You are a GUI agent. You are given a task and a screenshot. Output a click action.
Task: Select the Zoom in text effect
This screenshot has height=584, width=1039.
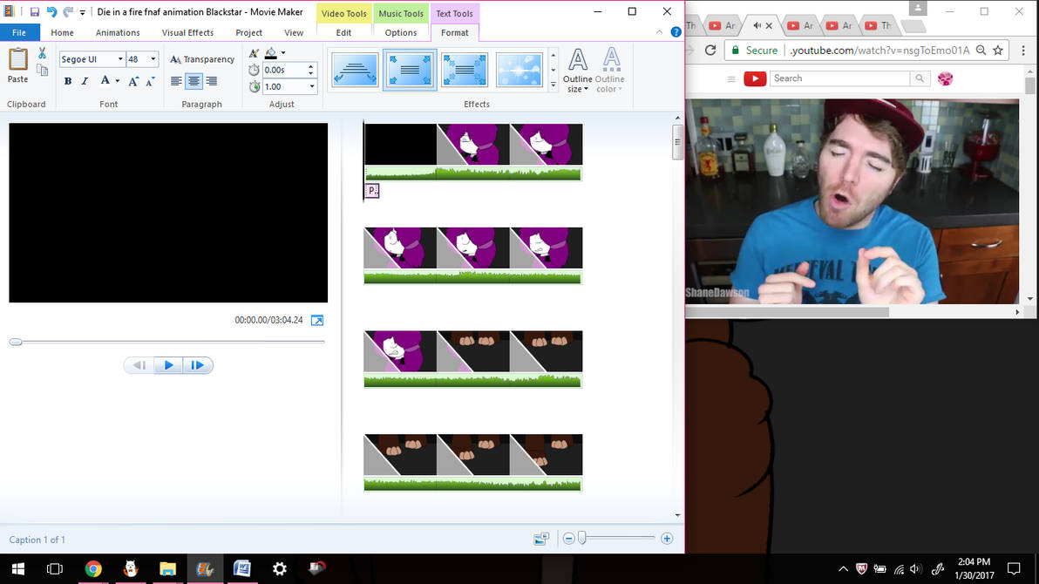410,70
